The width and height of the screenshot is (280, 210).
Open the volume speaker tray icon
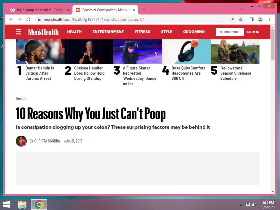tap(254, 205)
